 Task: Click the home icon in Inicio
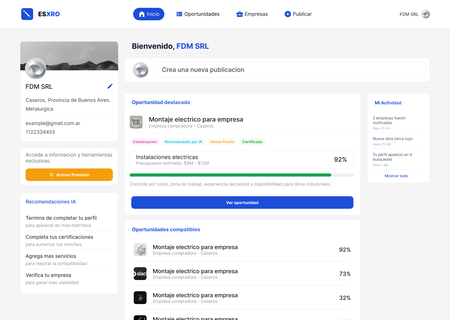point(142,14)
